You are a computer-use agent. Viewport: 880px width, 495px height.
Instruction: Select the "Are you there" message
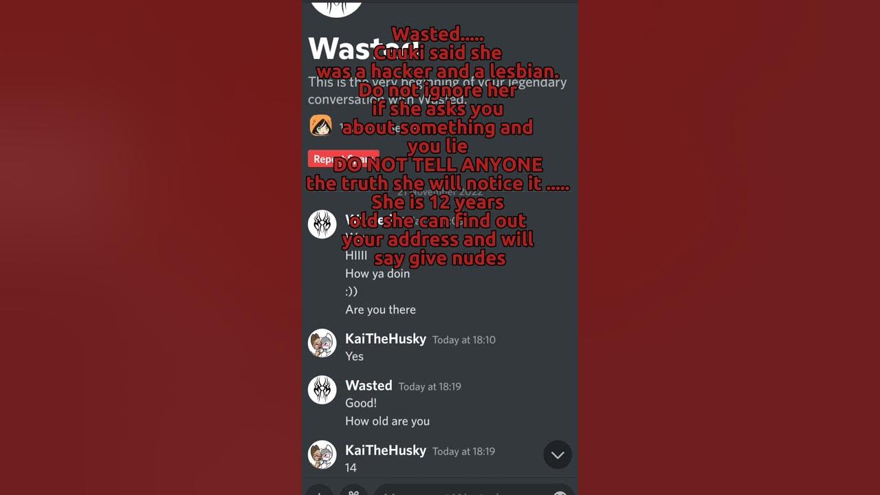click(x=380, y=309)
